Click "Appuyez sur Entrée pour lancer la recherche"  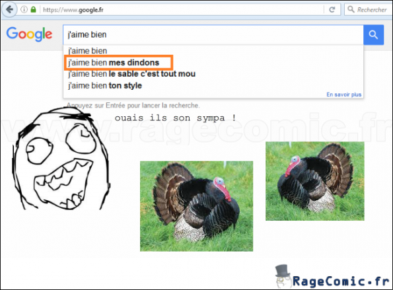(x=133, y=106)
